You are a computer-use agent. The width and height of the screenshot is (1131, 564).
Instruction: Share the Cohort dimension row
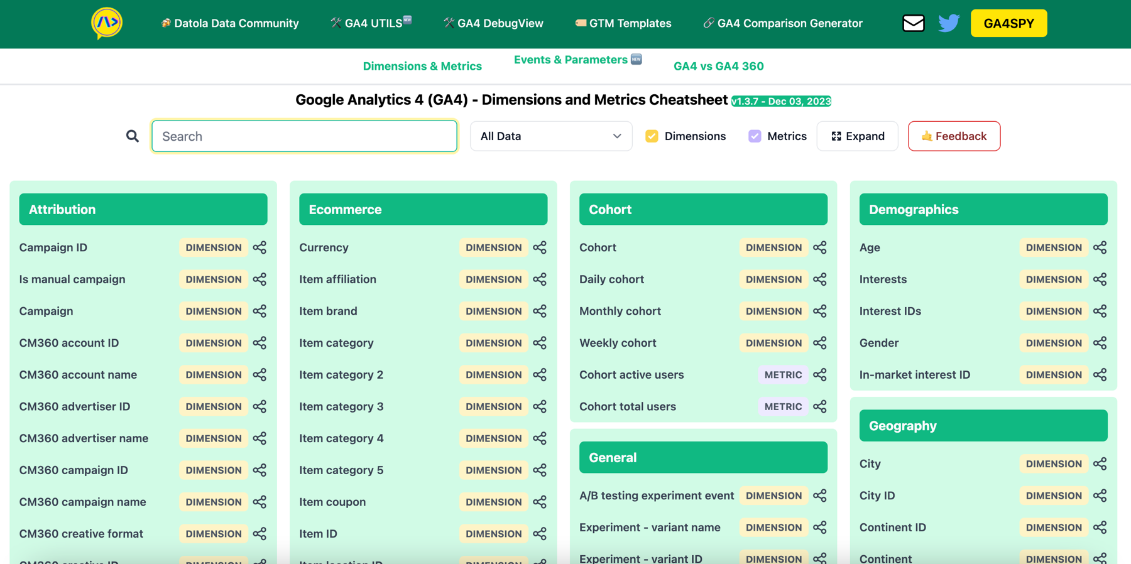click(820, 247)
